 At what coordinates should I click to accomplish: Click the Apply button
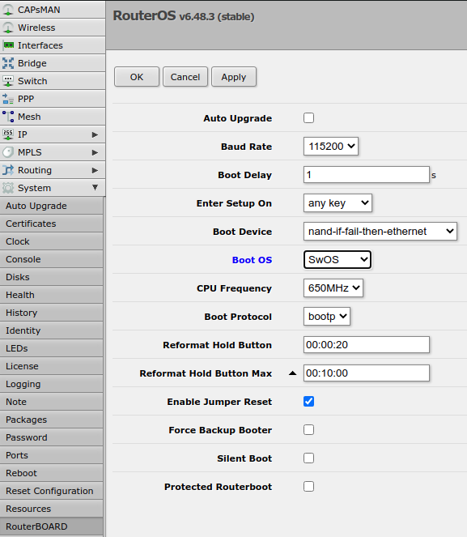click(234, 77)
